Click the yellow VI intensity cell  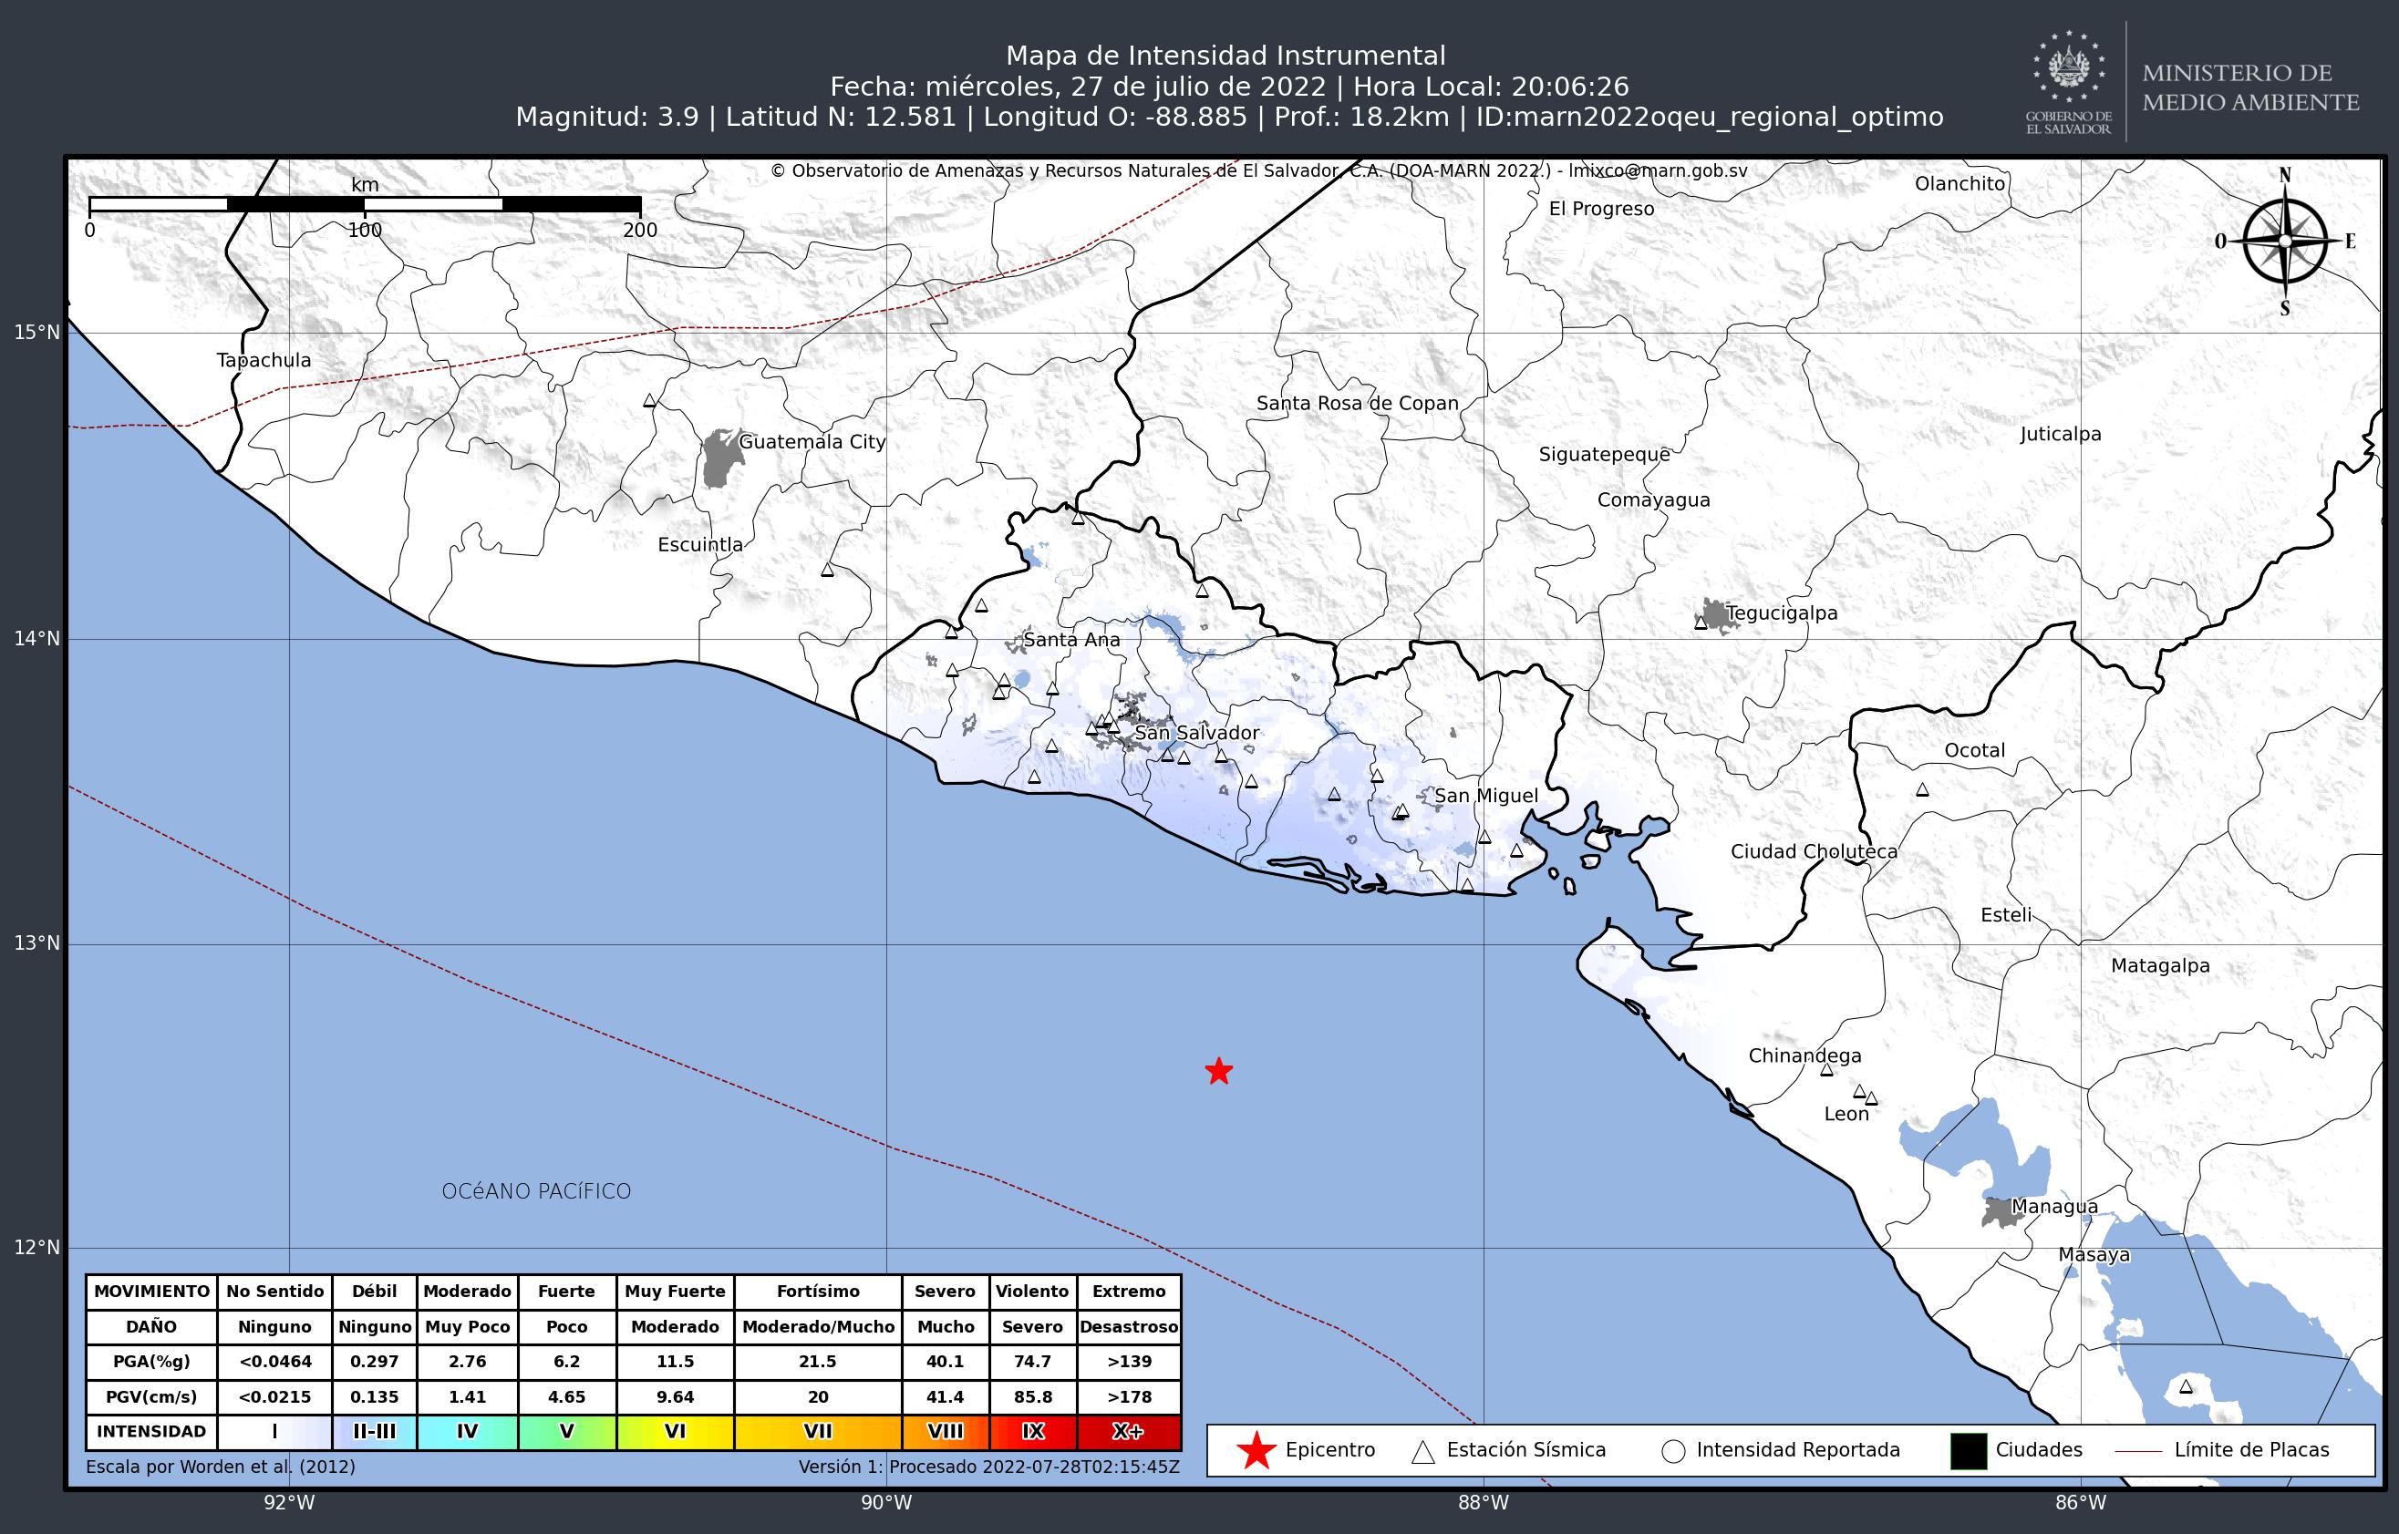pos(675,1431)
